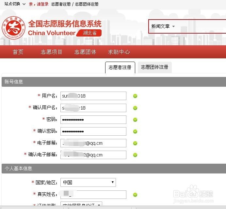Open 求助中心 in the navigation bar
226x209 pixels.
119,52
